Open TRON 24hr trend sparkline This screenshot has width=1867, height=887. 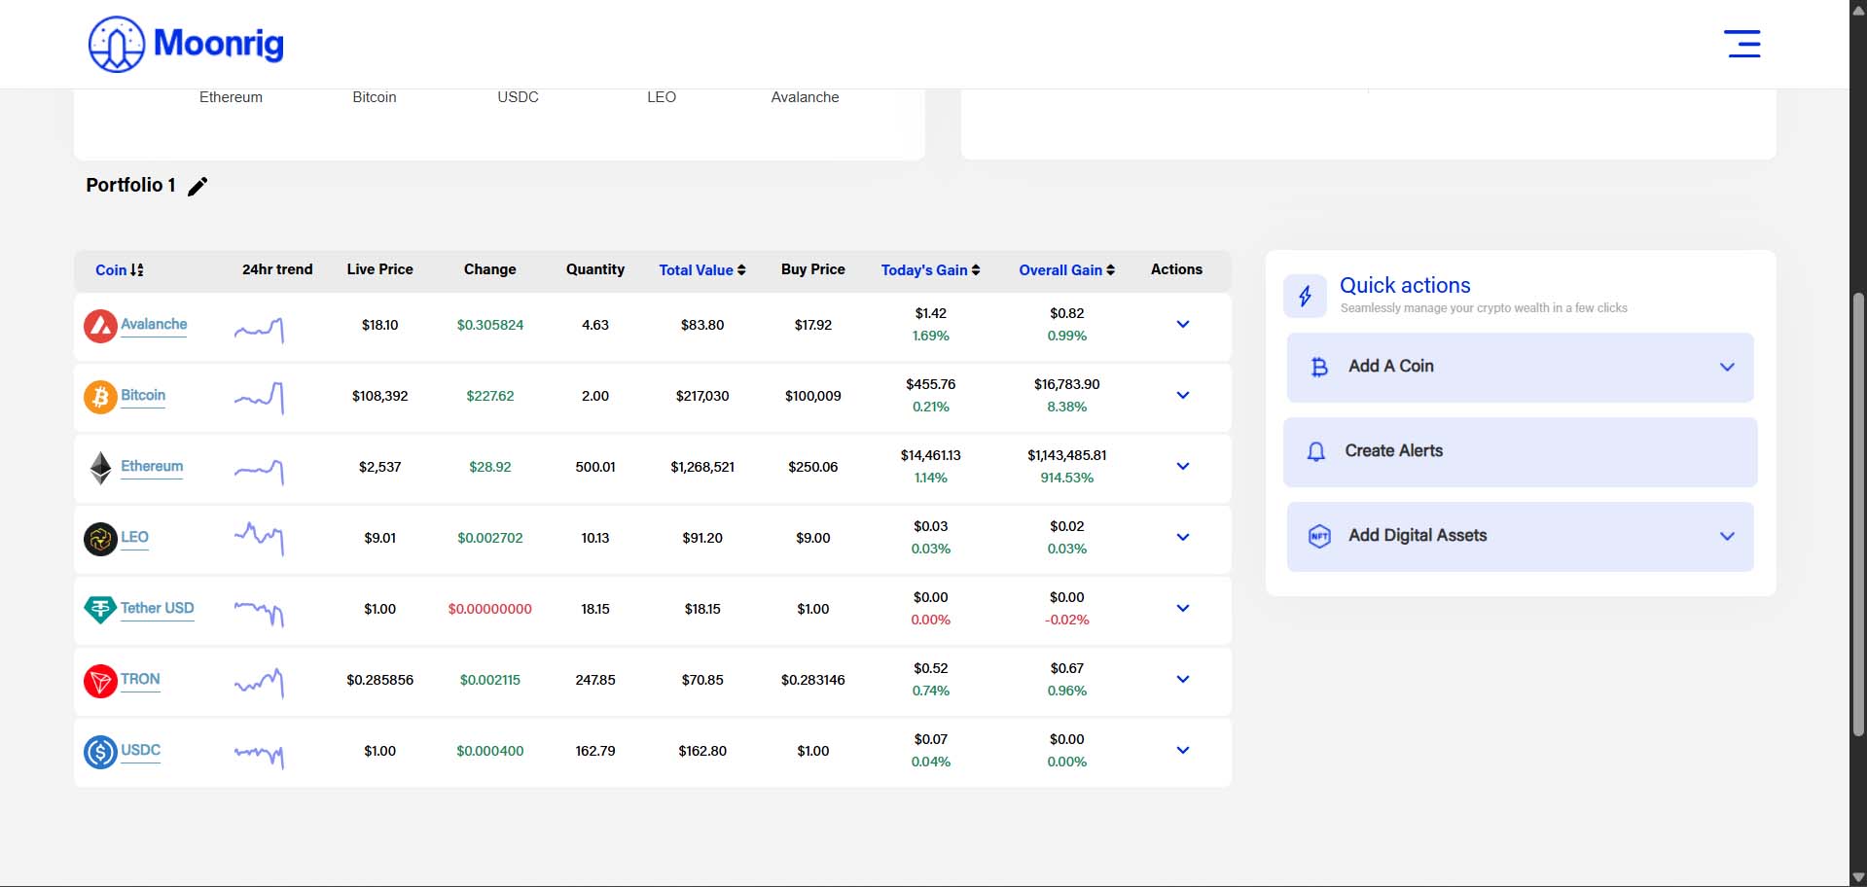[x=259, y=683]
